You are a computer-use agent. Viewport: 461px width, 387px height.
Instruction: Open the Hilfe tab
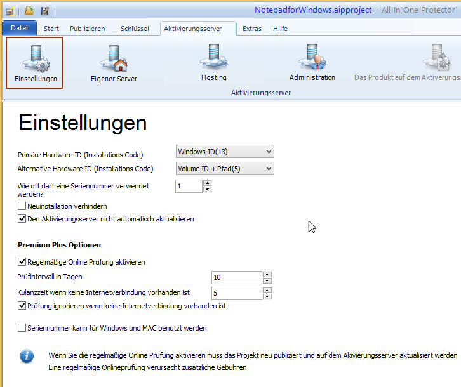pos(280,29)
